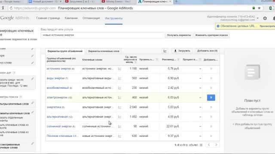Edit the минус-слова setting pencil
Image resolution: width=275 pixels, height=154 pixels.
33,62
